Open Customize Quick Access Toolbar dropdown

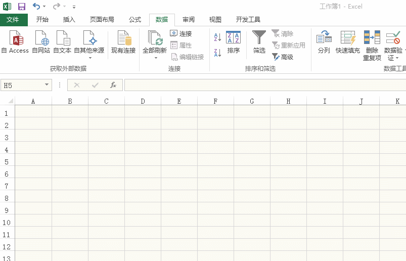74,7
